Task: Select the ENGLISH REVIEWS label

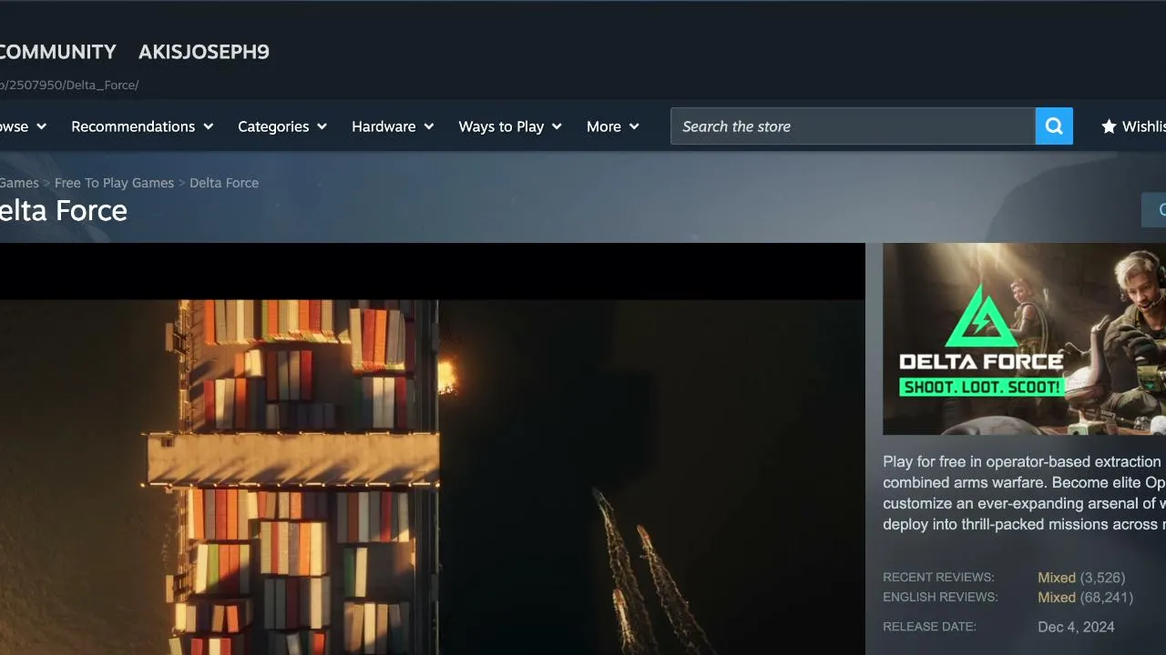Action: 940,598
